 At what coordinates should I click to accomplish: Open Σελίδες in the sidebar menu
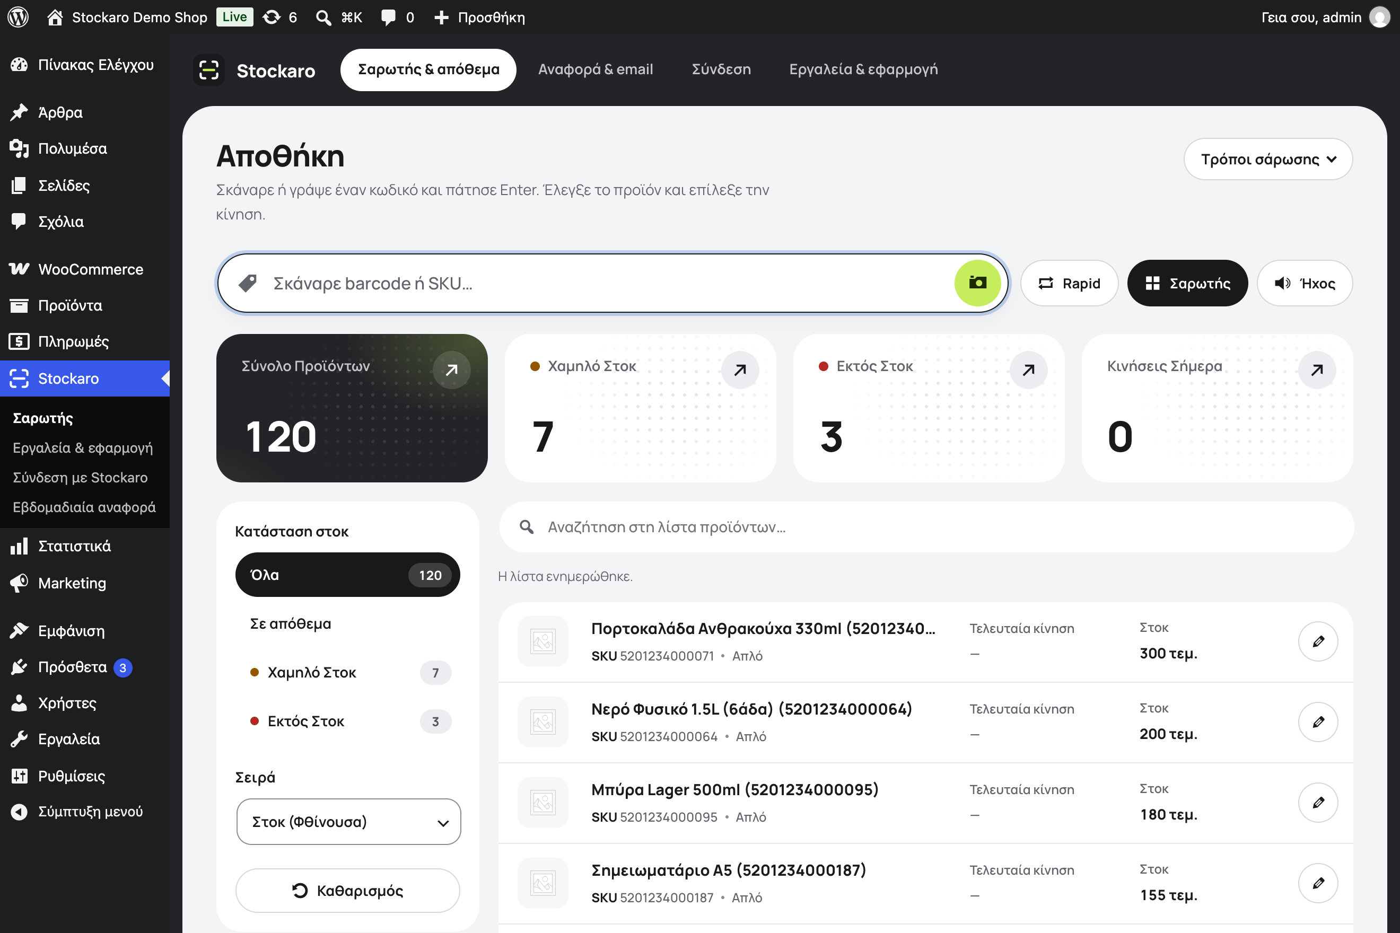(x=84, y=185)
